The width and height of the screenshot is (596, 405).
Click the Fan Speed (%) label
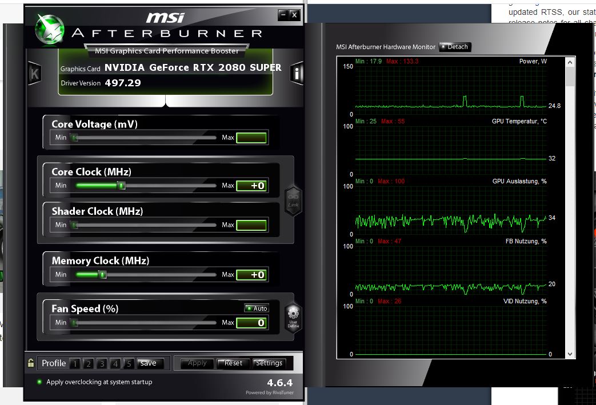(x=85, y=308)
